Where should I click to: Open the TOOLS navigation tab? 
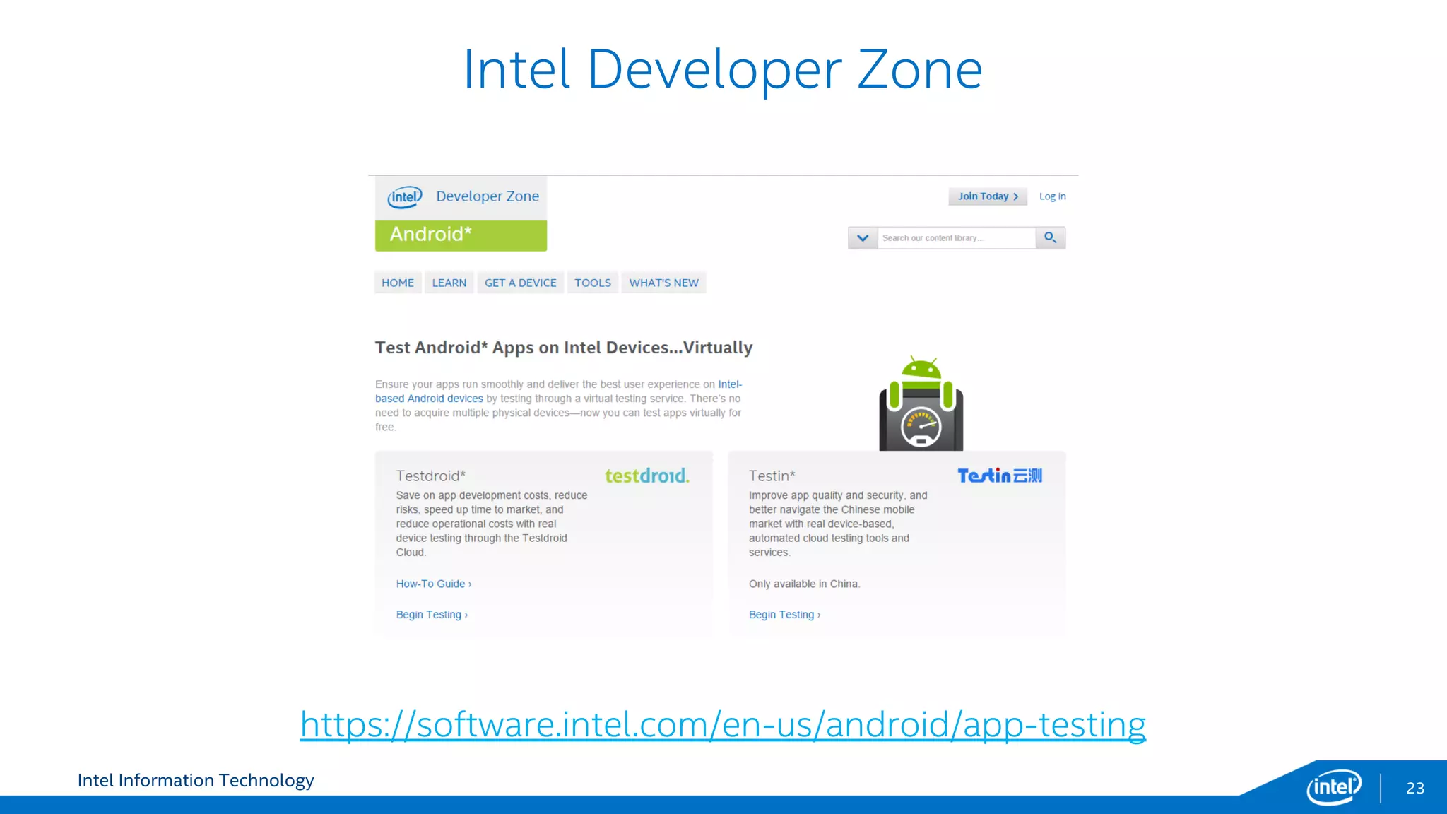click(x=593, y=283)
